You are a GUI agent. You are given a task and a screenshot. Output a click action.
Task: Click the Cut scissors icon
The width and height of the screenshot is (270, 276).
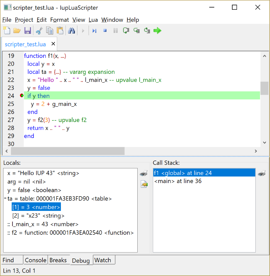tap(39, 30)
